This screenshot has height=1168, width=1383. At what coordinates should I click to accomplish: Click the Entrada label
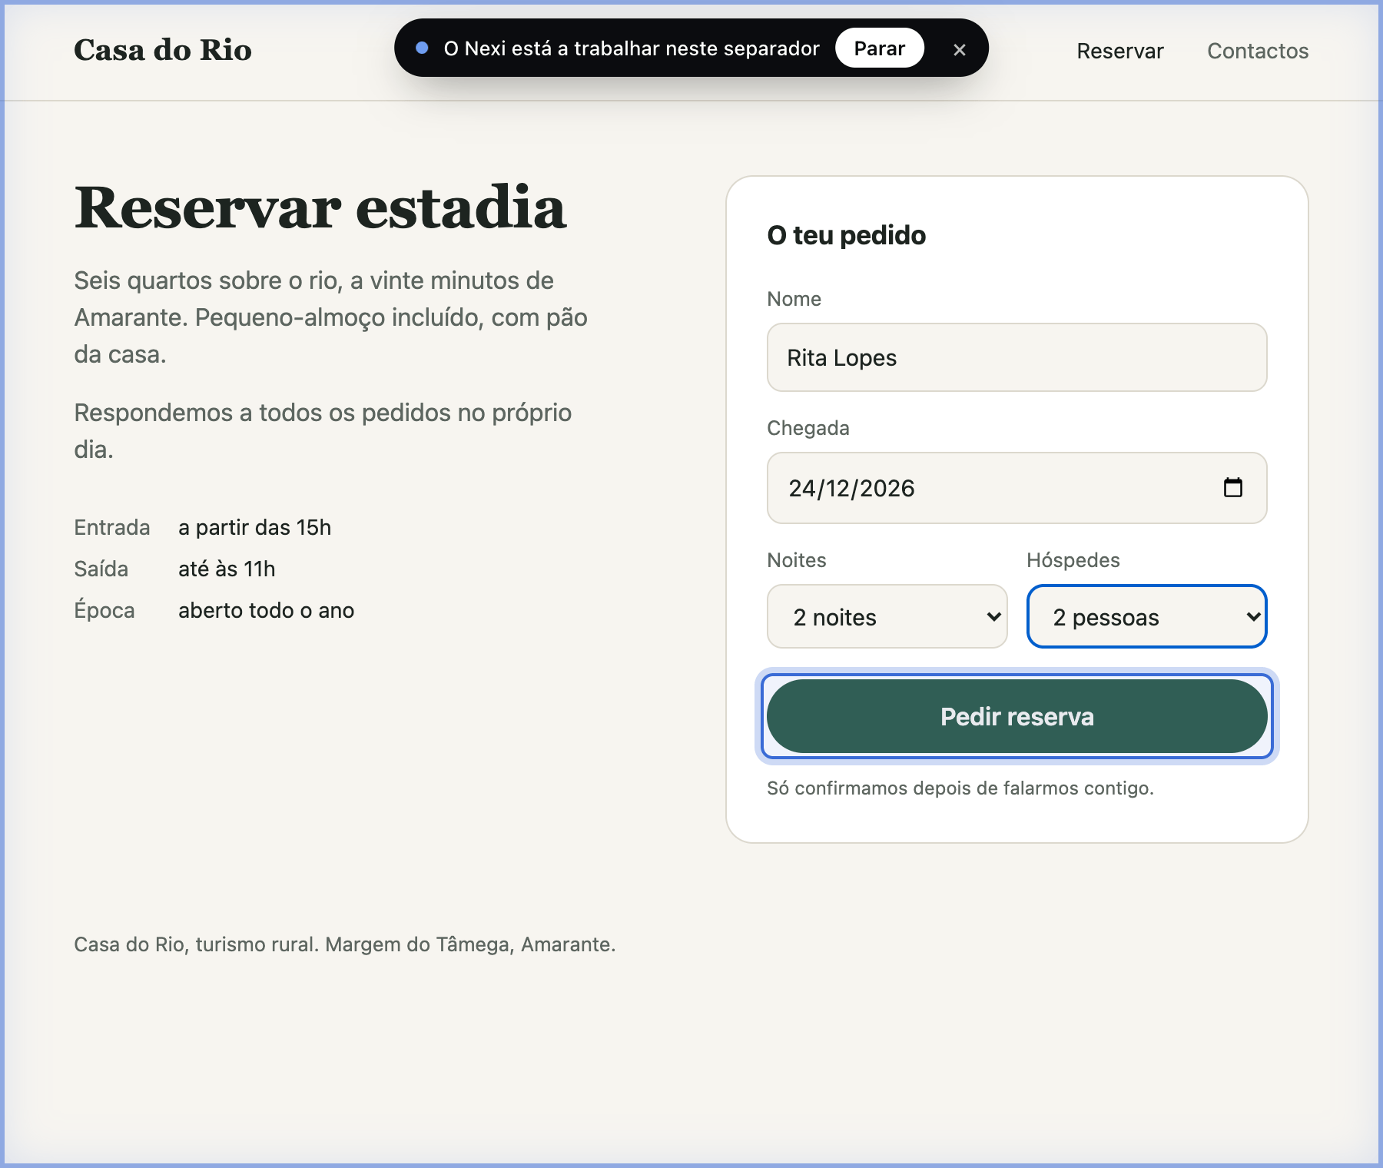coord(112,527)
